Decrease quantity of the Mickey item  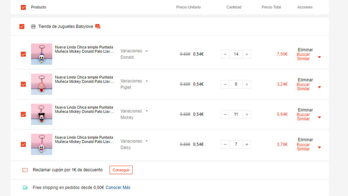pyautogui.click(x=225, y=114)
